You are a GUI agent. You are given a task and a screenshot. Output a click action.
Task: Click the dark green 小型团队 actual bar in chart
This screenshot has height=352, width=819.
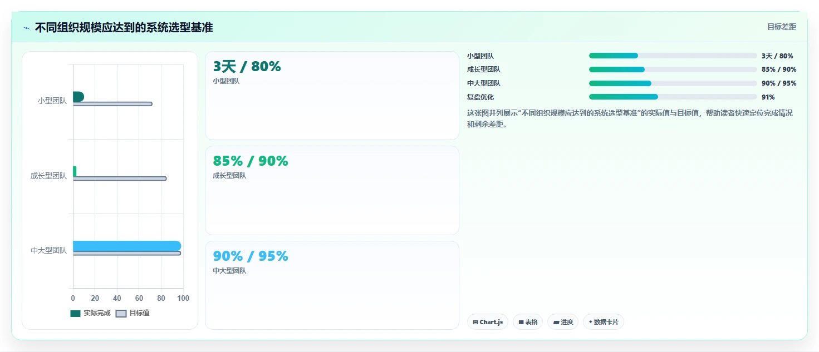[78, 97]
